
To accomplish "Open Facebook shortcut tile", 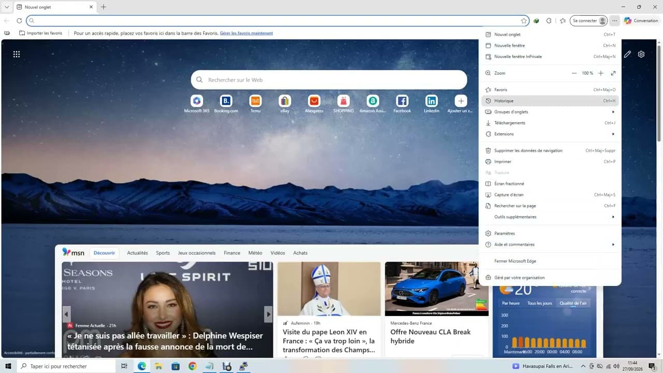I will click(402, 104).
